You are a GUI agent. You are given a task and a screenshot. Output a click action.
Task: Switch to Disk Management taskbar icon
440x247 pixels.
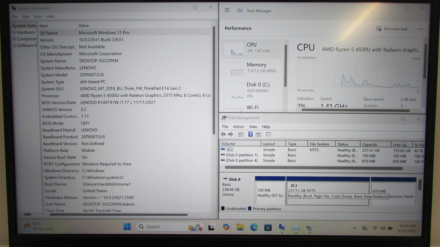click(x=310, y=228)
